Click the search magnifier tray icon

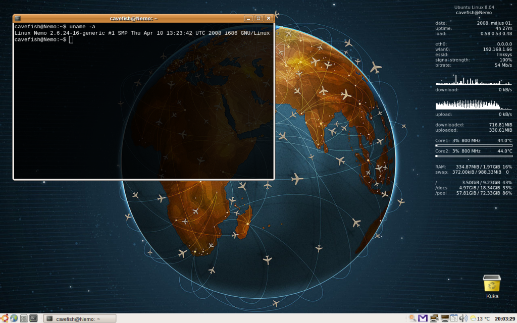tap(412, 318)
